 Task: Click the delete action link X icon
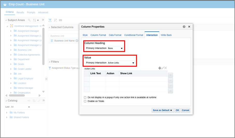[x=165, y=68]
